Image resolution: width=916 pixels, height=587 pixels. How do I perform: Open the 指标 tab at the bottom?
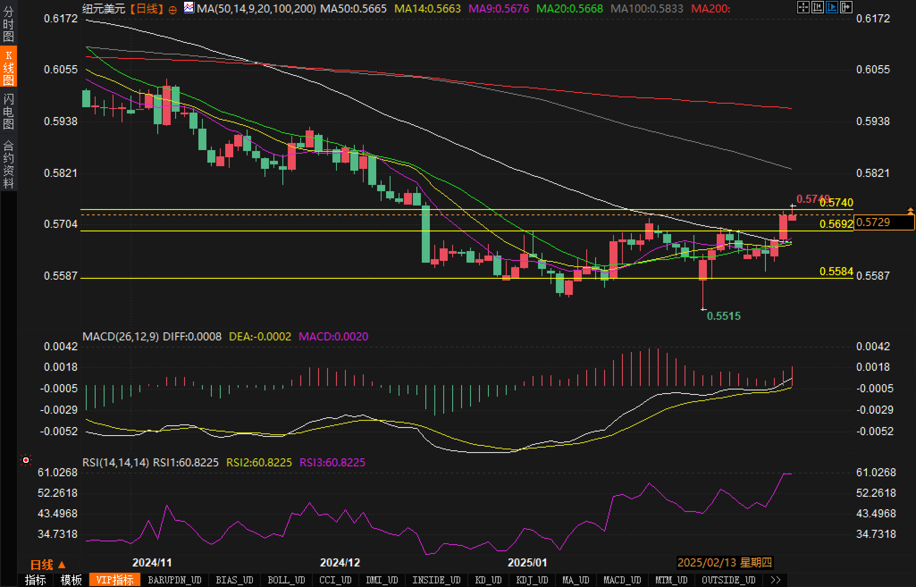tap(35, 580)
